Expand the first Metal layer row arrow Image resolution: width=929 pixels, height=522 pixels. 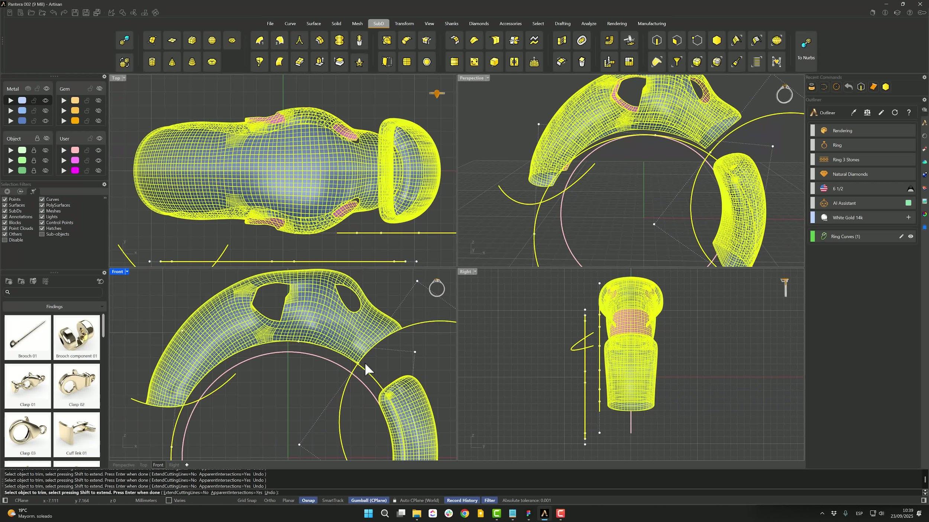pos(11,101)
